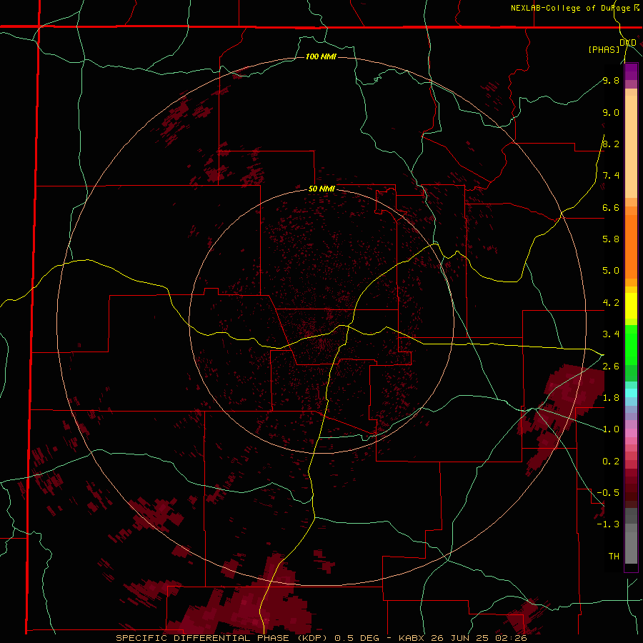Click the 50 NMI range ring label
Viewport: 643px width, 643px height.
click(321, 189)
